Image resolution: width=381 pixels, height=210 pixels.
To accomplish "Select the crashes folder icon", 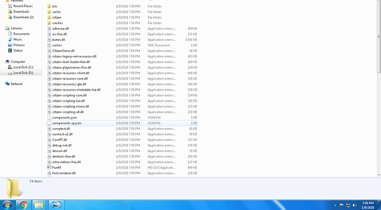I will (x=49, y=23).
